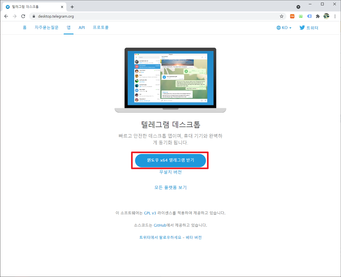Open the API navigation item
Viewport: 341px width, 277px height.
[82, 27]
